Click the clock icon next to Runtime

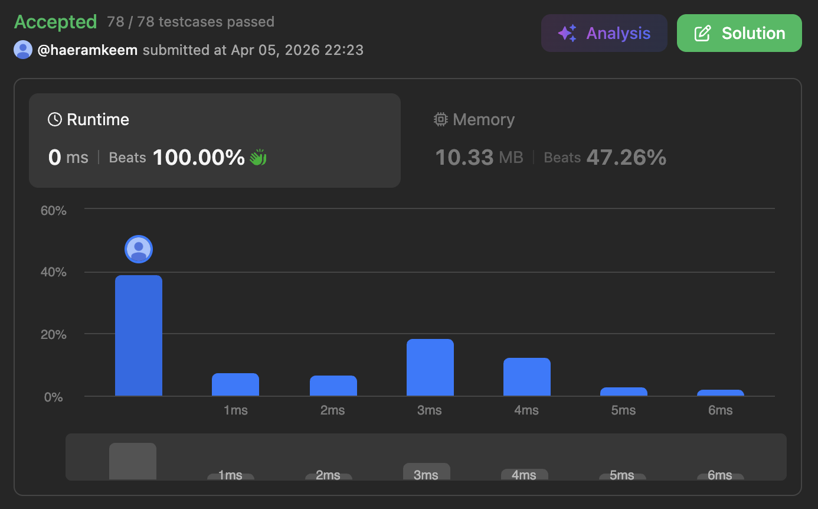(x=55, y=120)
